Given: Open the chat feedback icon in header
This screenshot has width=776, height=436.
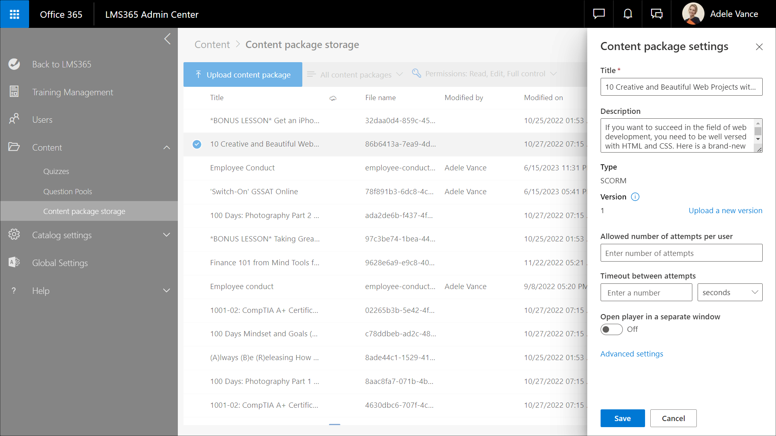Looking at the screenshot, I should (599, 14).
